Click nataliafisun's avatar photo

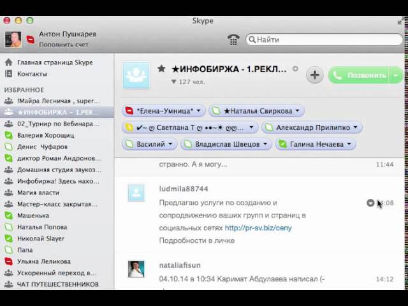pos(136,269)
